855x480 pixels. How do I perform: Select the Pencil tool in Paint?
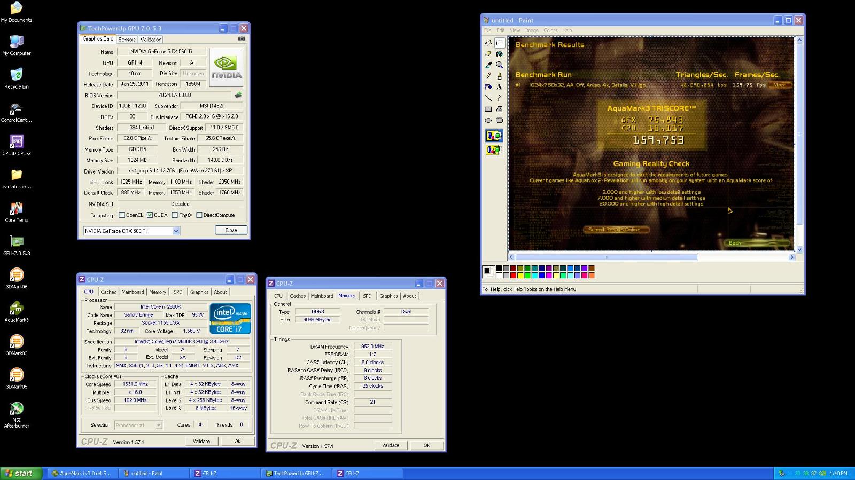(488, 76)
